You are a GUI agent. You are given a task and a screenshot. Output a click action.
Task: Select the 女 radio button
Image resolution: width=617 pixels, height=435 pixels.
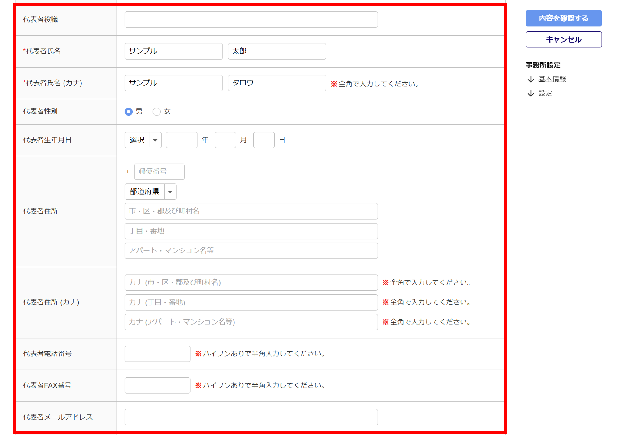pyautogui.click(x=157, y=111)
